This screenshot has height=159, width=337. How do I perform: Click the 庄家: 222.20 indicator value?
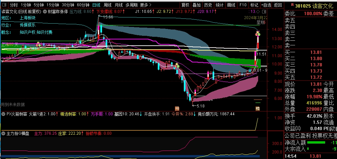[x=71, y=133]
